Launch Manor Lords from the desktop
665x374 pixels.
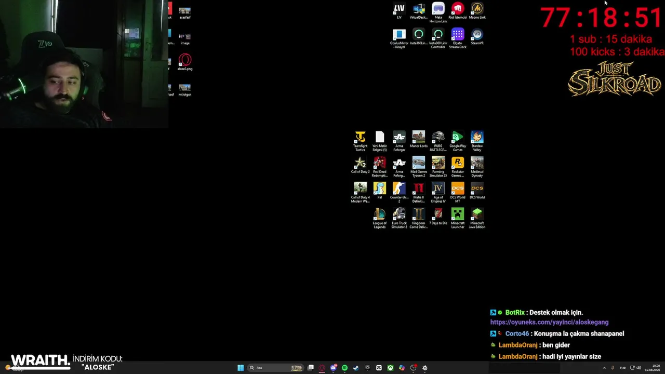click(x=419, y=140)
